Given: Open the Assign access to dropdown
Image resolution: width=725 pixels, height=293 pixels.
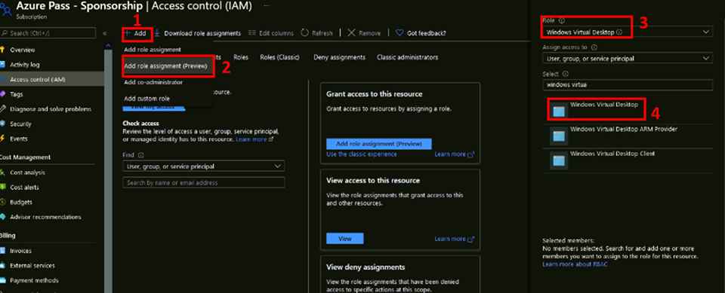Looking at the screenshot, I should point(628,58).
